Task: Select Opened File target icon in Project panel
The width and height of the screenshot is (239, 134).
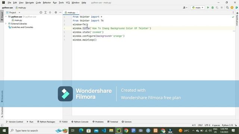Action: tap(41, 12)
